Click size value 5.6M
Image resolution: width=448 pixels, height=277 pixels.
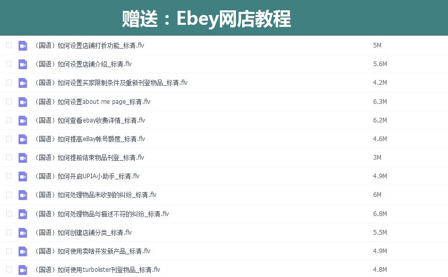(x=380, y=64)
